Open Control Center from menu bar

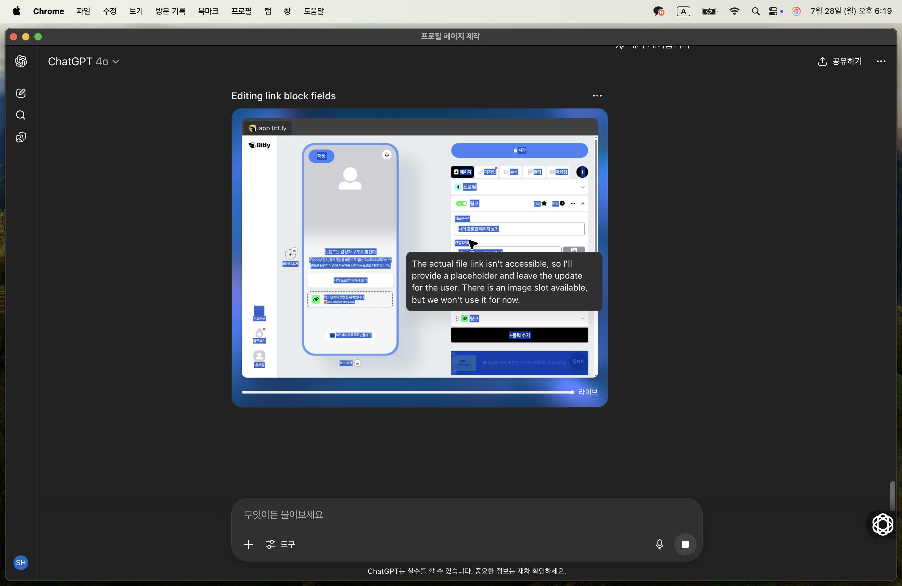773,11
